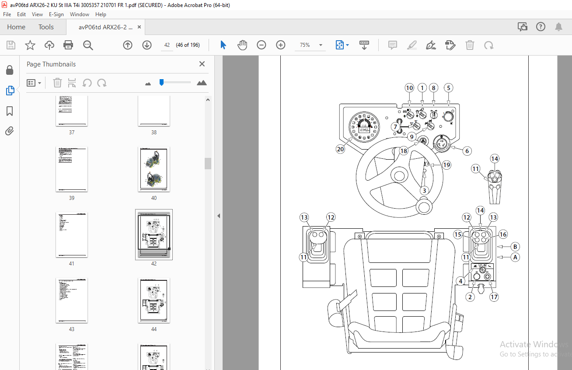The height and width of the screenshot is (370, 572).
Task: Collapse the navigation pane with the arrow
Action: 219,216
